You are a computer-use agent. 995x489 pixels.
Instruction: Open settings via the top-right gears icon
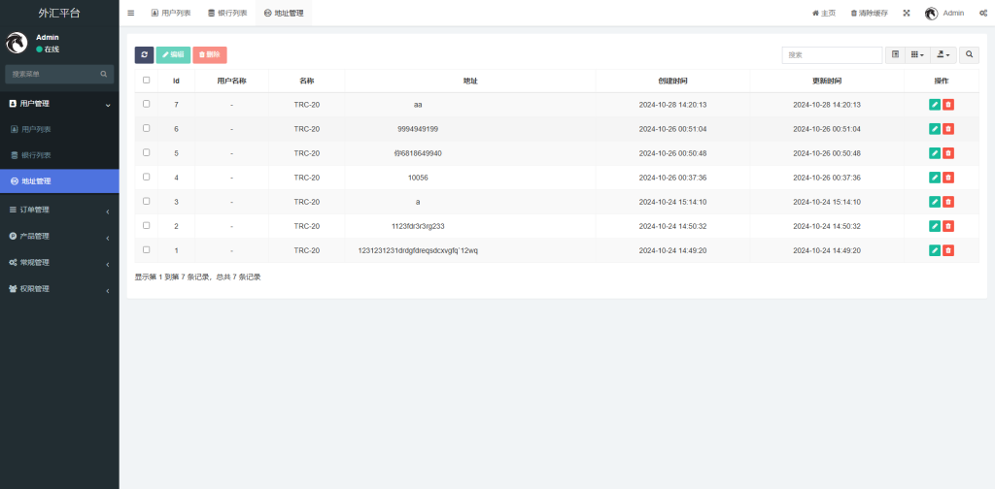click(x=983, y=14)
